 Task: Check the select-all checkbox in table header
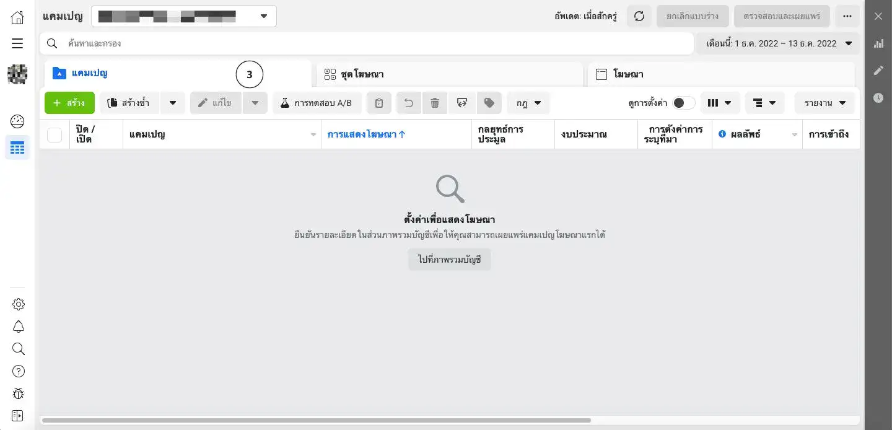coord(55,134)
